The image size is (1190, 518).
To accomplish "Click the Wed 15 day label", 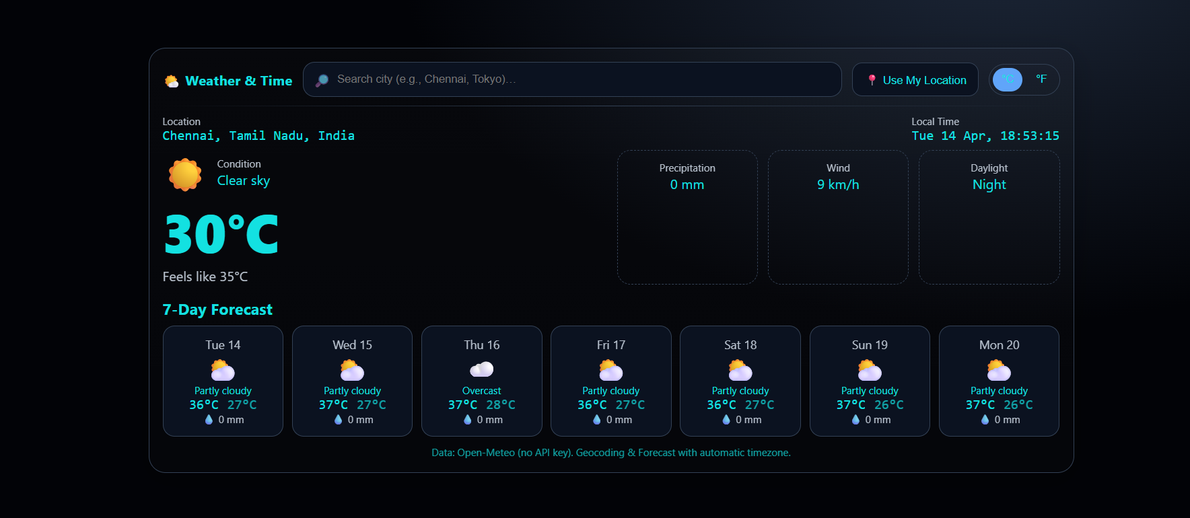I will click(352, 345).
